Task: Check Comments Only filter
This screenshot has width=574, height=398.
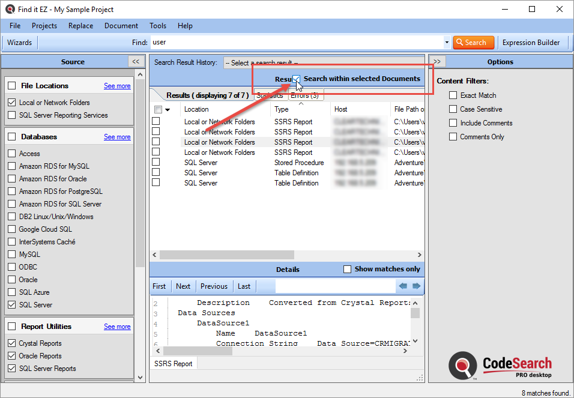Action: [453, 137]
